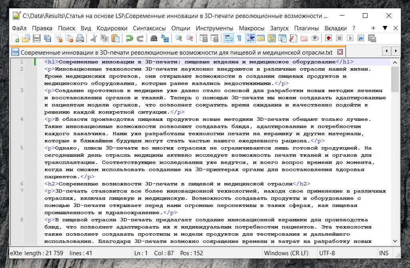Toggle monitoring with the eye icon
This screenshot has height=268, width=410.
pos(315,38)
